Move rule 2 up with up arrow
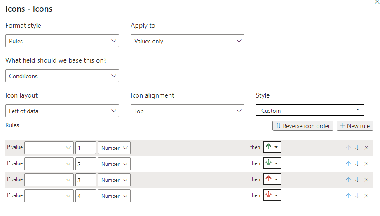The height and width of the screenshot is (216, 380). pyautogui.click(x=348, y=164)
